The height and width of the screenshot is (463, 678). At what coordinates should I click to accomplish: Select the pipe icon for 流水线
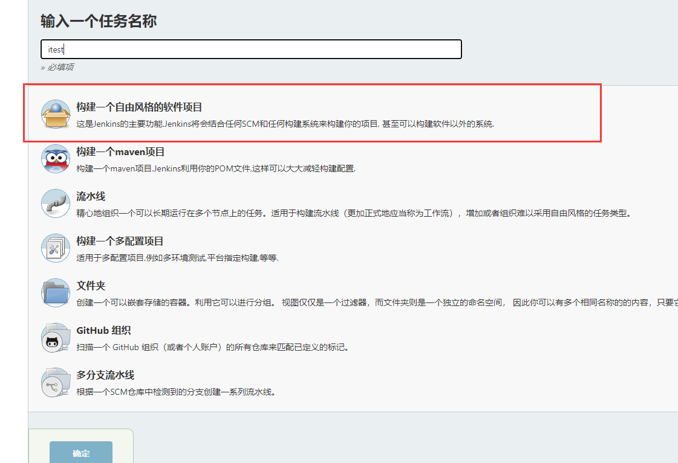(56, 203)
